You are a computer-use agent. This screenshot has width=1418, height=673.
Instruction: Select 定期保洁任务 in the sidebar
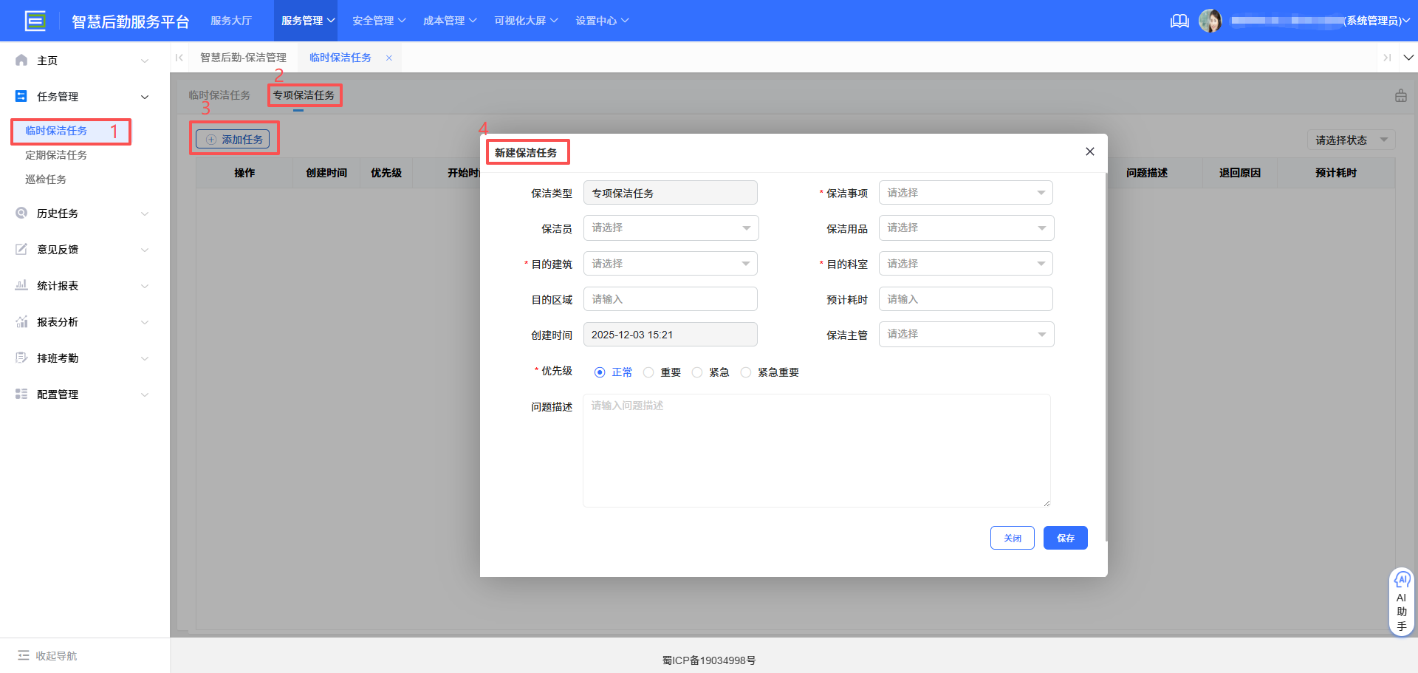56,155
